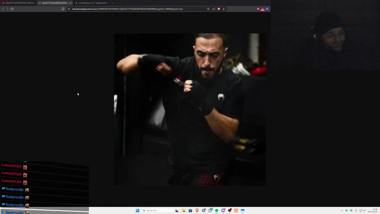Show hidden system tray icons
Image resolution: width=380 pixels, height=214 pixels.
pyautogui.click(x=341, y=210)
